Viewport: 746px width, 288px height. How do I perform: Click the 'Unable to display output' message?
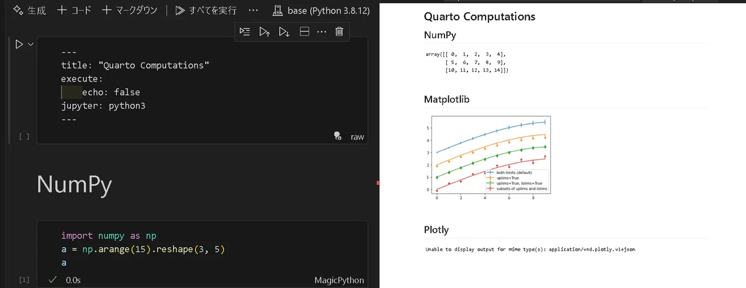530,249
